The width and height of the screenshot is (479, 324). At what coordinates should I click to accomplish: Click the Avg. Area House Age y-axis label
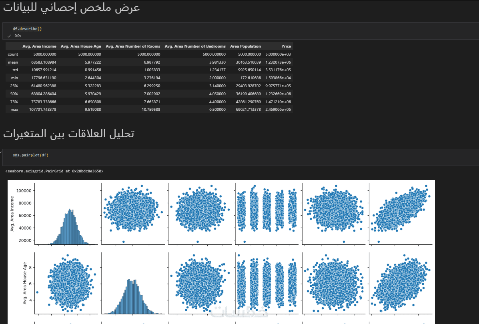tap(25, 283)
